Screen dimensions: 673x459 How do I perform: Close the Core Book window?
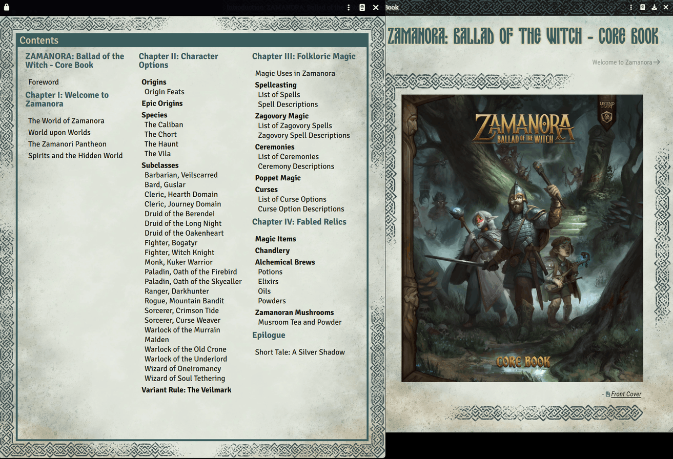click(666, 7)
